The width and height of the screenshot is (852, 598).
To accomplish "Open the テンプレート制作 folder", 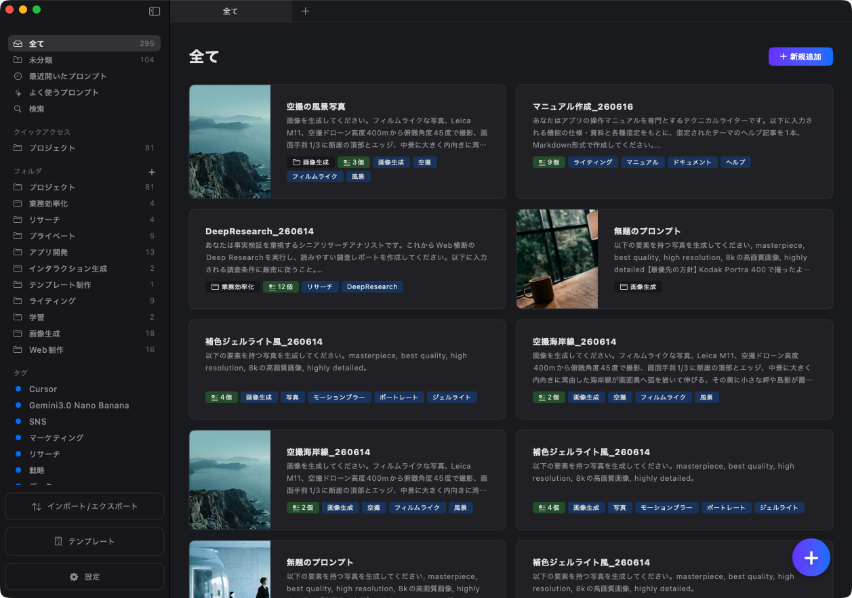I will coord(84,284).
